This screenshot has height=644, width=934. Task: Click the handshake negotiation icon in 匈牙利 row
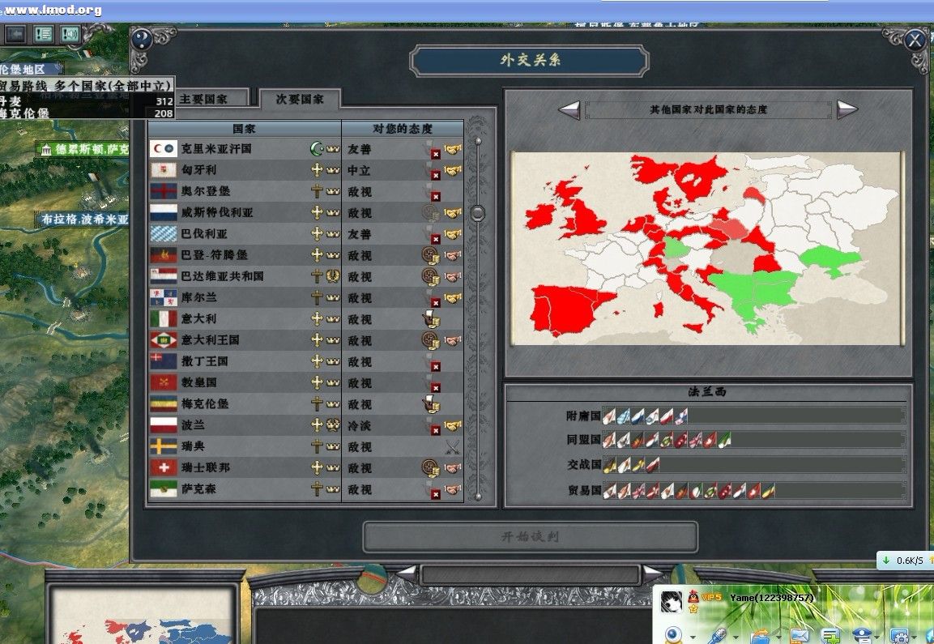[x=451, y=170]
